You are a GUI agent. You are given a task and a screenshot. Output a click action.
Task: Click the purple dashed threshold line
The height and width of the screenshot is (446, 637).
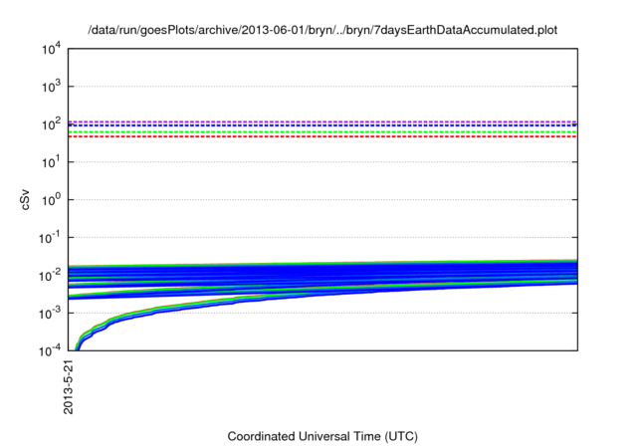tap(322, 121)
